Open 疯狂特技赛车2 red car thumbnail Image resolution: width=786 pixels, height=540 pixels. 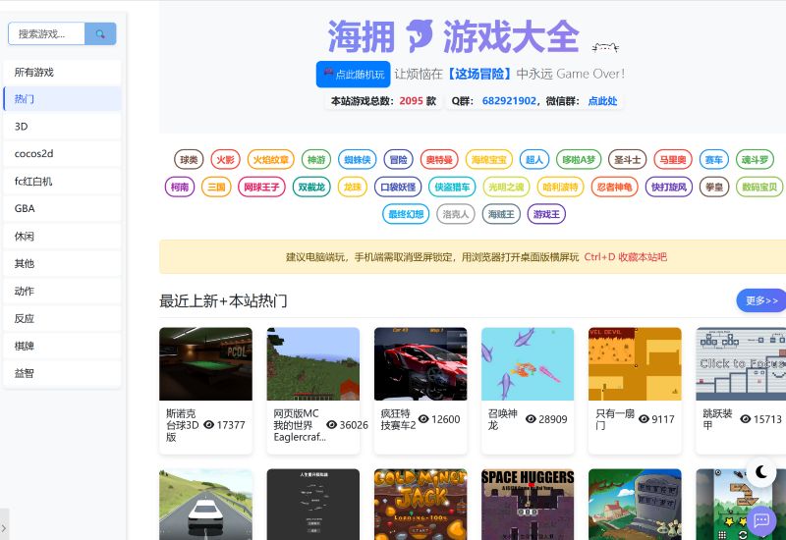(421, 363)
